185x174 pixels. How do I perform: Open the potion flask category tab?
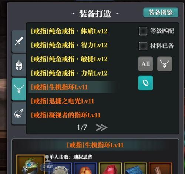pyautogui.click(x=19, y=113)
